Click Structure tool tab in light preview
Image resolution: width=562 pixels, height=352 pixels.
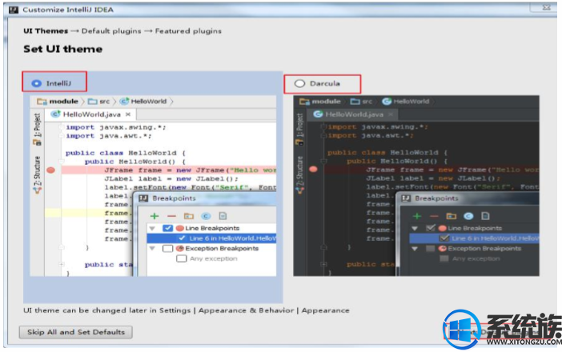(x=38, y=175)
